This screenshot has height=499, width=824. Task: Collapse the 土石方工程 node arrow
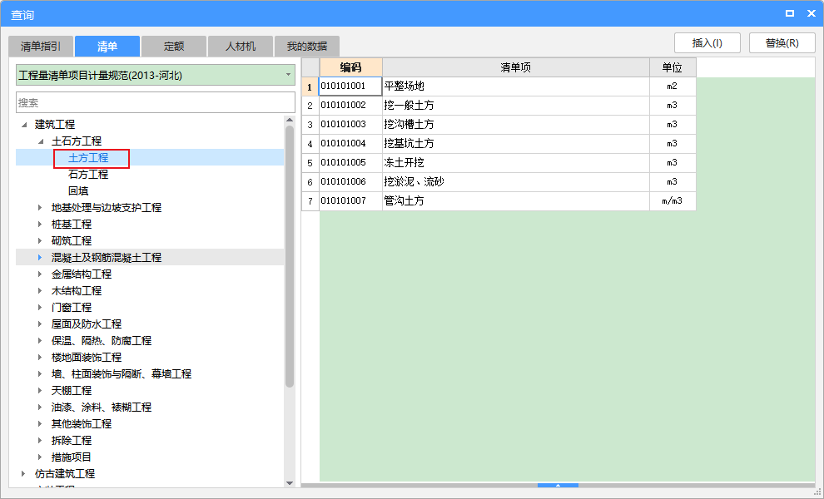(41, 141)
